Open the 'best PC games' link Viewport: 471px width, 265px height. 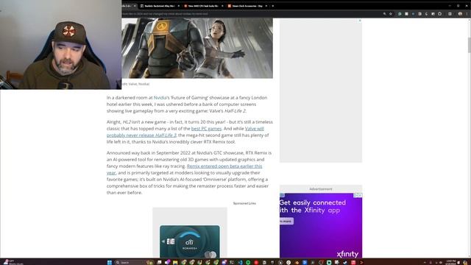point(206,129)
